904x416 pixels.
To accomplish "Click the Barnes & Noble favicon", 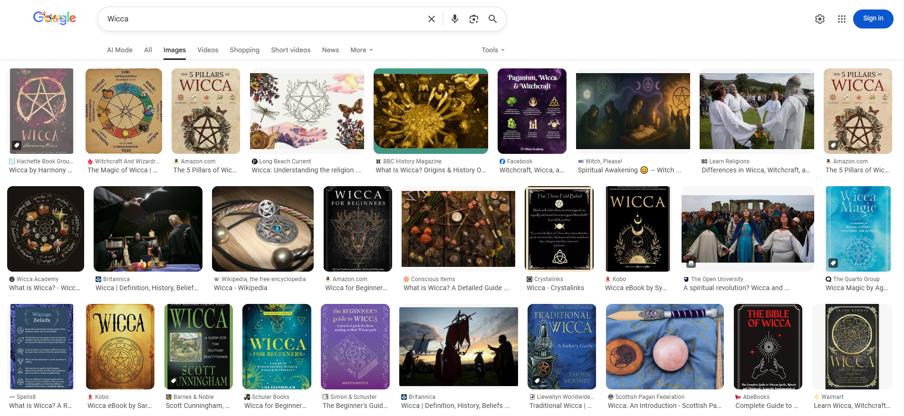I will (x=169, y=397).
